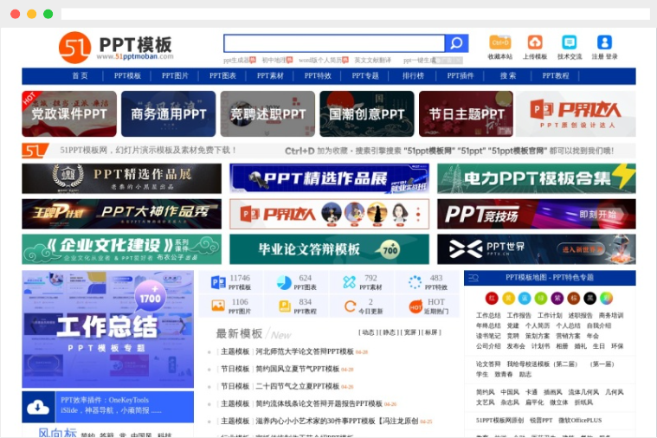The height and width of the screenshot is (438, 657).
Task: Click the 今日更新 refresh icon
Action: pyautogui.click(x=350, y=306)
